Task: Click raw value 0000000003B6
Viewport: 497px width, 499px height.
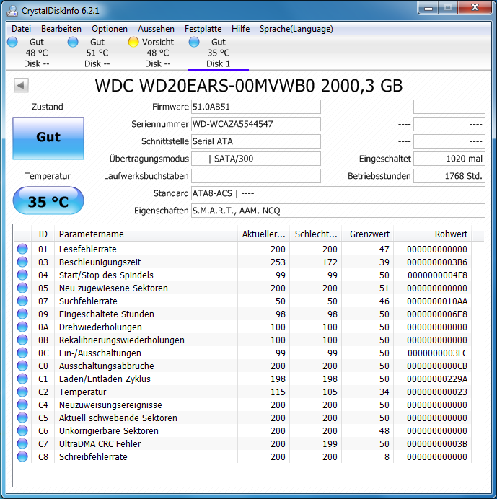Action: [x=437, y=262]
